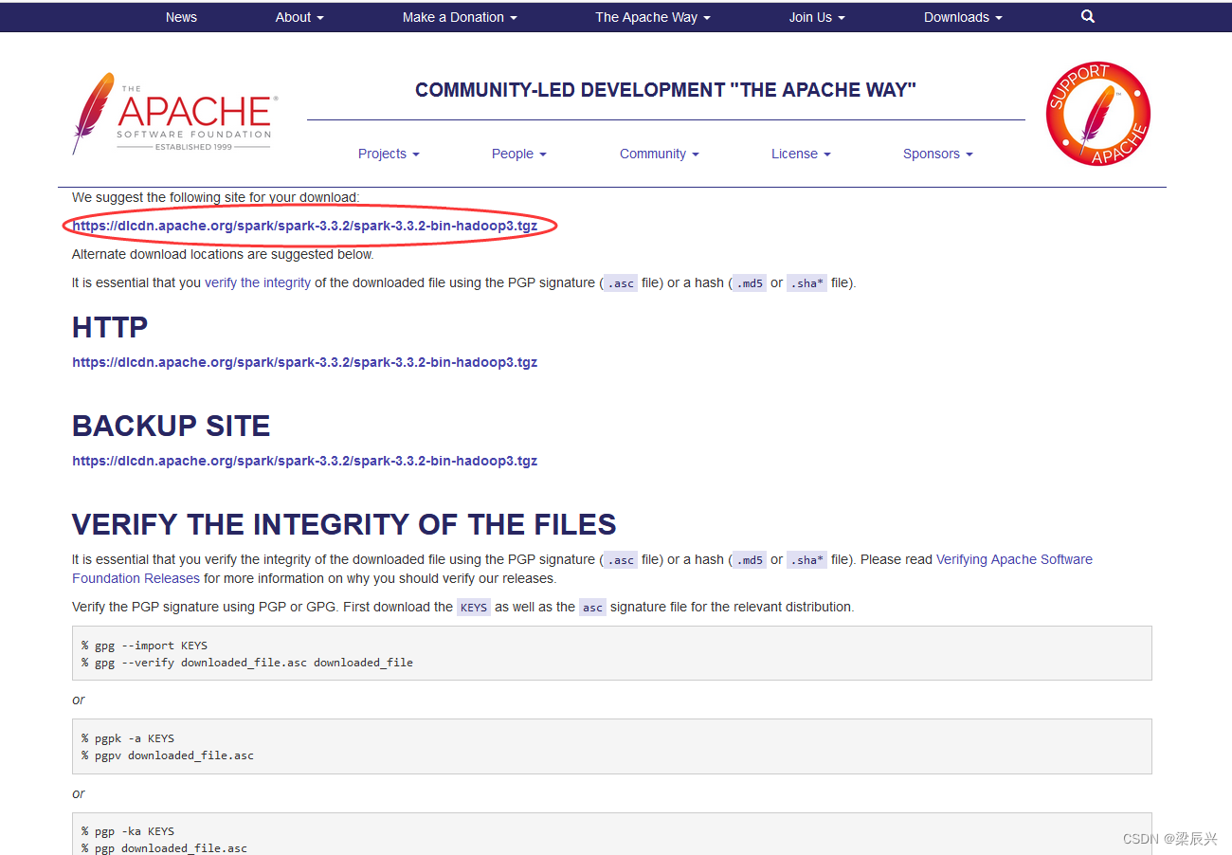Screen dimensions: 1232x855
Task: Click the pgpv downloaded_file.asc line
Action: [x=168, y=755]
